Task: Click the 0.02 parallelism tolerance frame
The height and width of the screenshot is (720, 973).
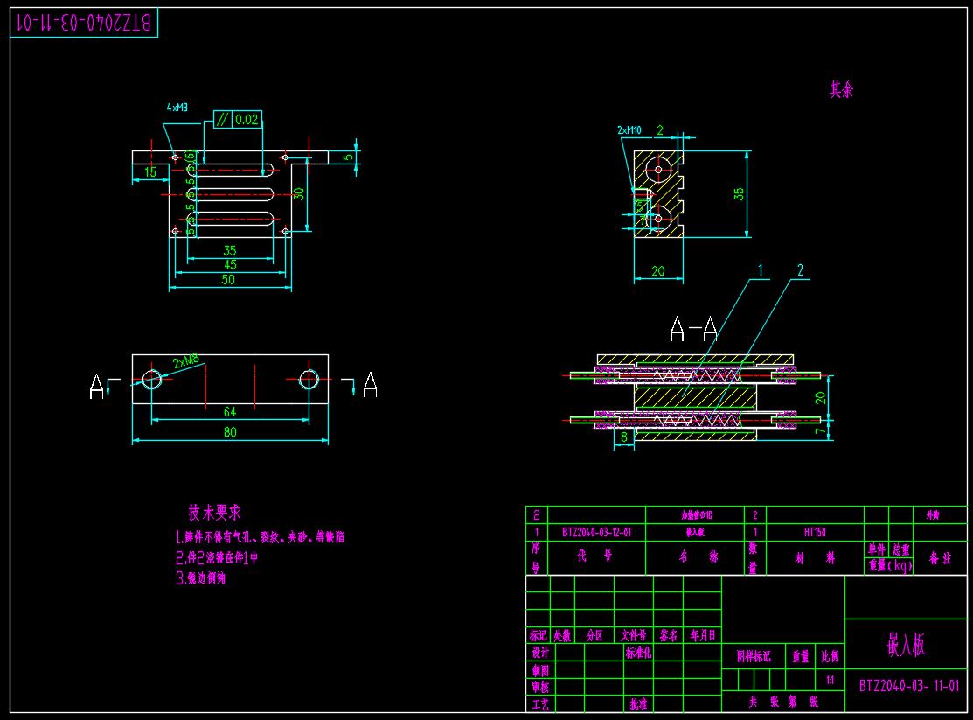Action: [237, 120]
